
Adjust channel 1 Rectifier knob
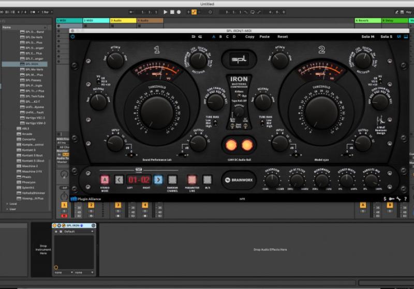[198, 60]
